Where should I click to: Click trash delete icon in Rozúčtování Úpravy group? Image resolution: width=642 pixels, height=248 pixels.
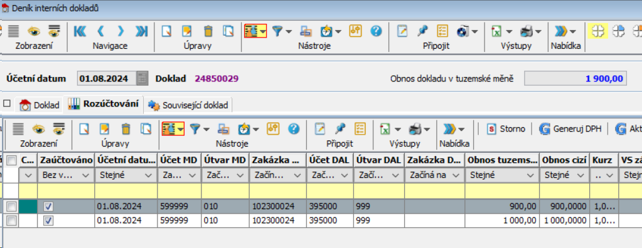(x=126, y=129)
